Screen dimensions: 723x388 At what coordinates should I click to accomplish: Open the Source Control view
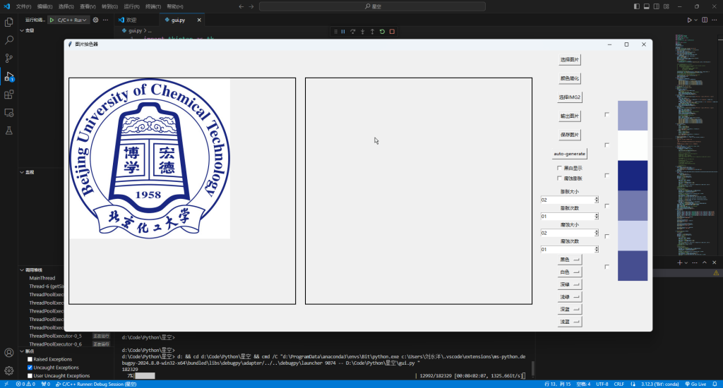[x=9, y=58]
